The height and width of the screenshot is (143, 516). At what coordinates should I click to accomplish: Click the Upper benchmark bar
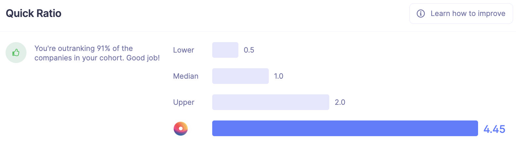tap(271, 102)
